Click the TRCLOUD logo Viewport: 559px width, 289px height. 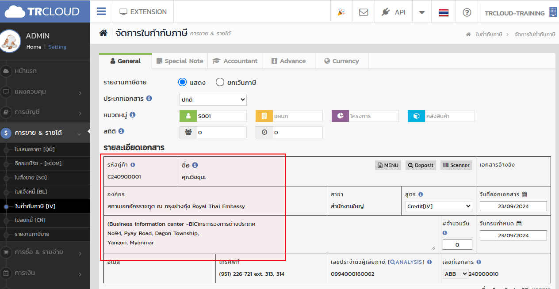[x=42, y=11]
